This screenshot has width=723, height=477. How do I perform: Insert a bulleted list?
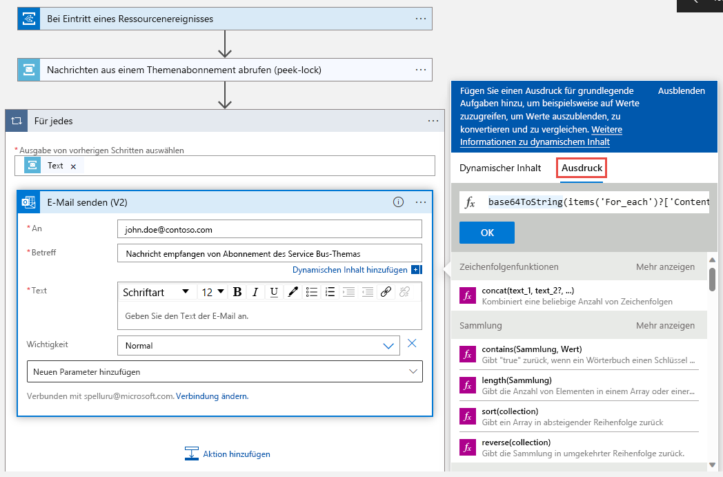[x=312, y=292]
